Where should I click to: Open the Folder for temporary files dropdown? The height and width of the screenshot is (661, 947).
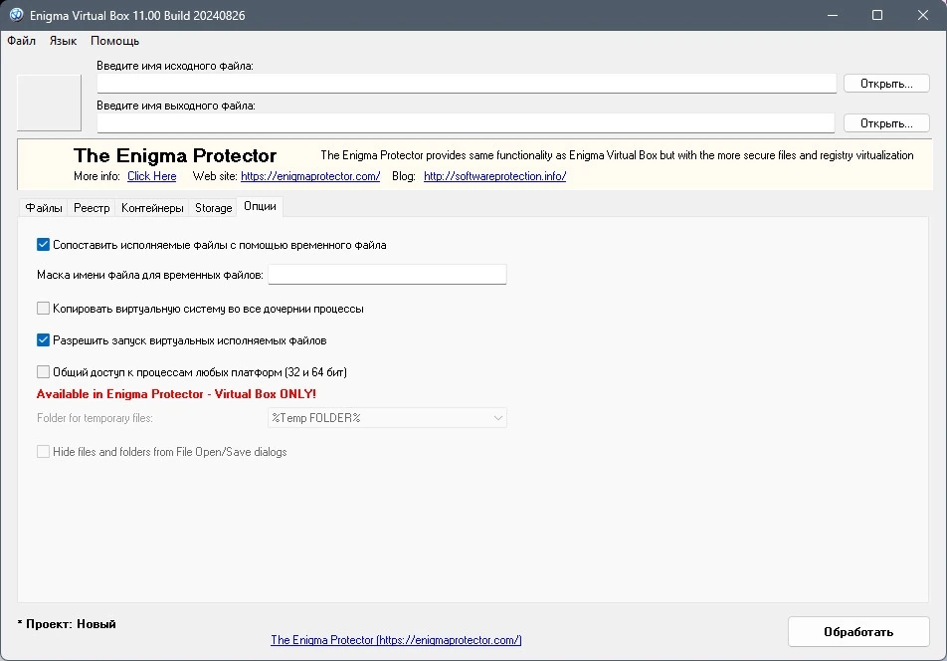pos(387,417)
